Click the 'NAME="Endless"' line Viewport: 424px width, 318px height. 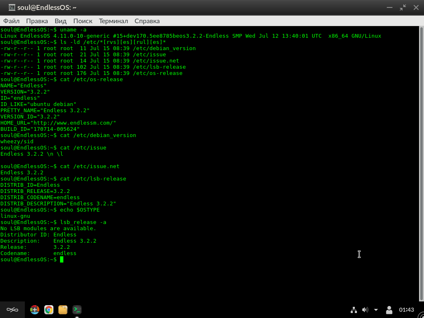(x=24, y=86)
